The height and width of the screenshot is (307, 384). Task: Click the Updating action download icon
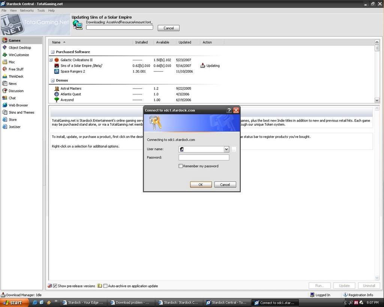pos(202,66)
